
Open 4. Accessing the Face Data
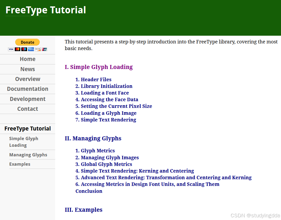click(107, 99)
